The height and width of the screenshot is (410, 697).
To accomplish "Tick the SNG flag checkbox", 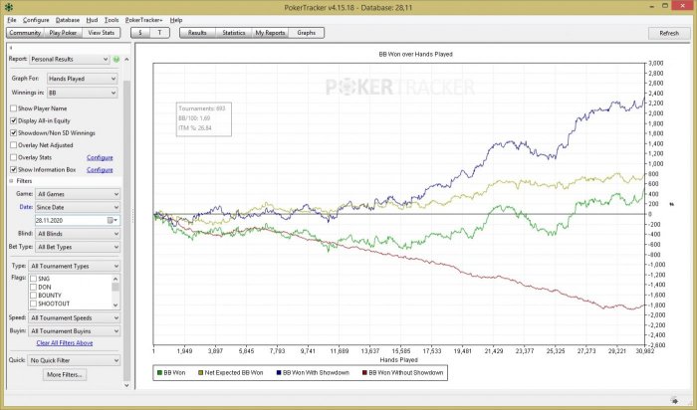I will click(x=33, y=279).
